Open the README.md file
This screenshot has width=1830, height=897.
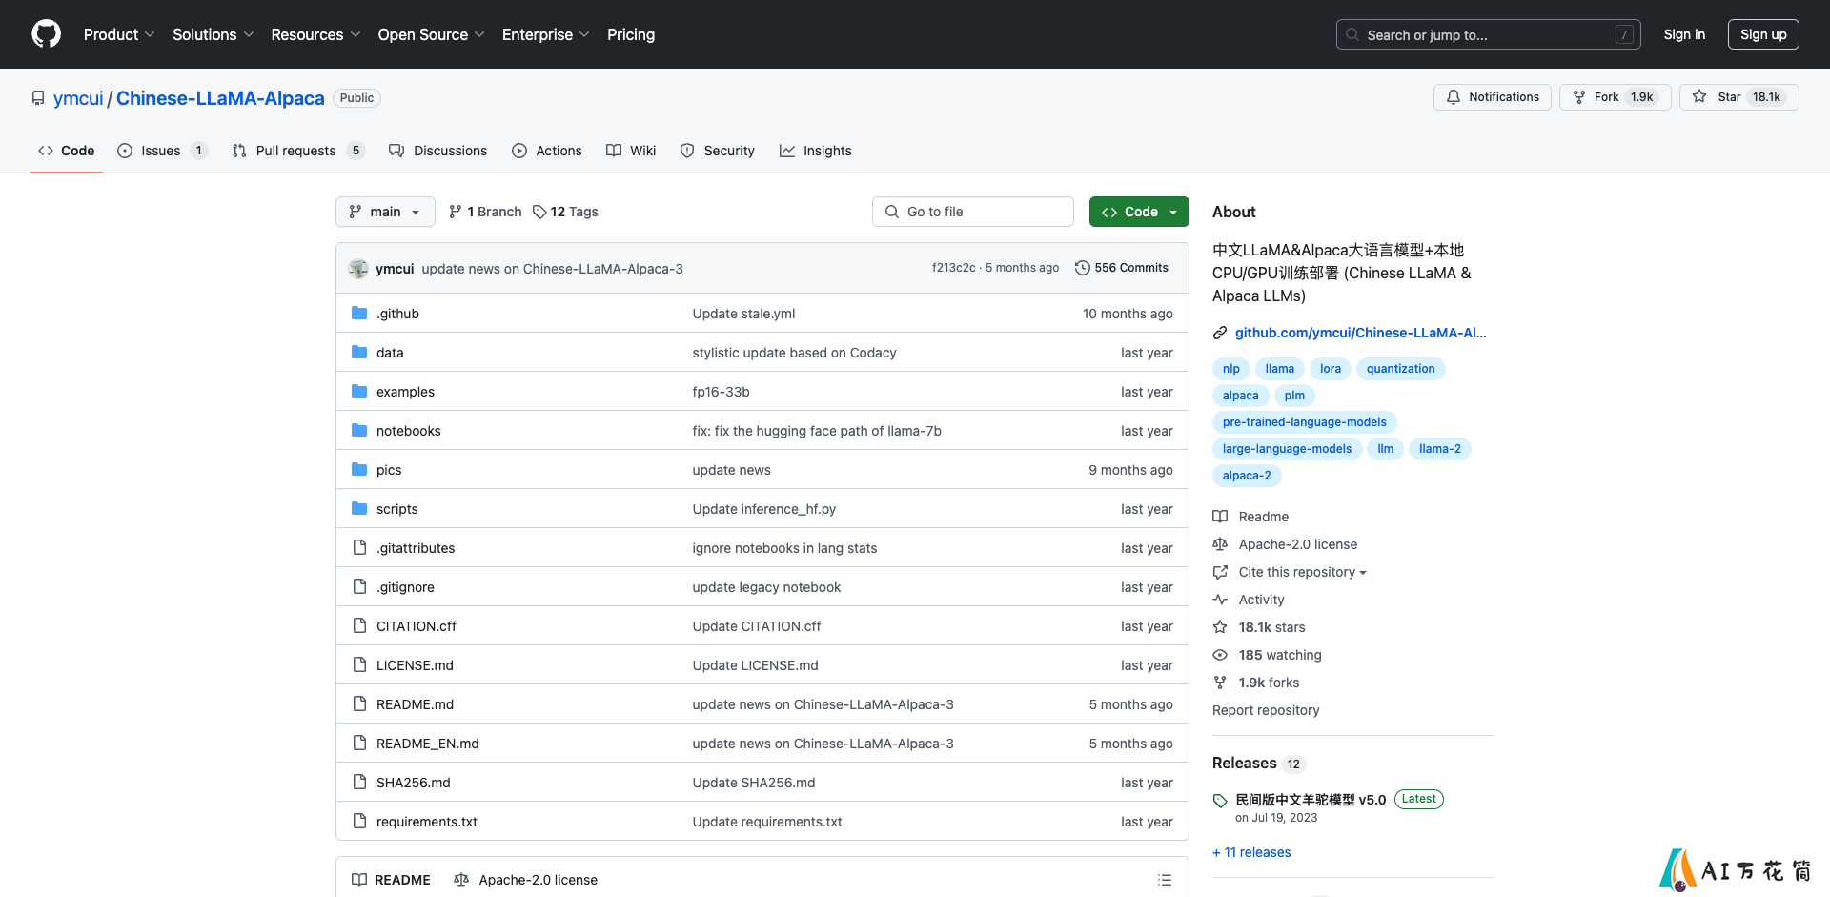coord(415,704)
